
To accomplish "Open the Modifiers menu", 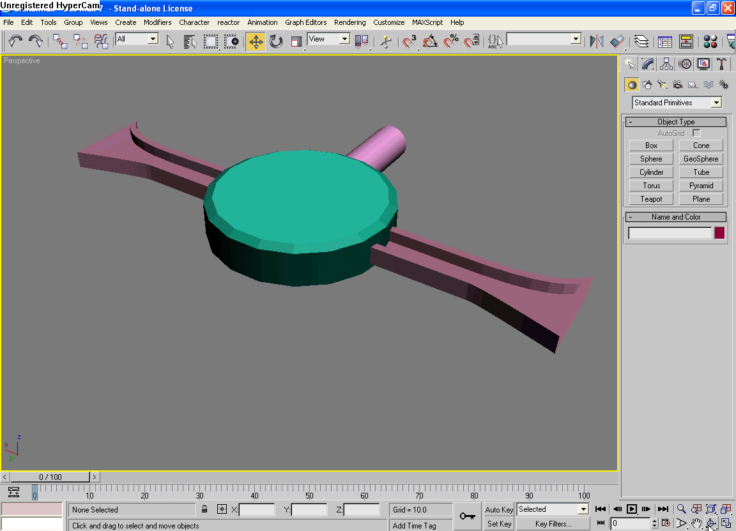I will [x=157, y=22].
